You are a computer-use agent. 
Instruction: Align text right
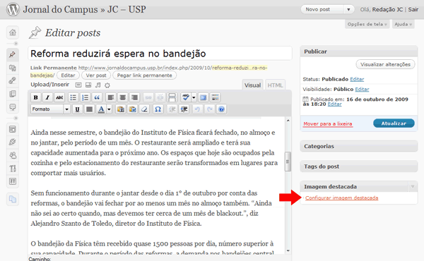pos(134,97)
